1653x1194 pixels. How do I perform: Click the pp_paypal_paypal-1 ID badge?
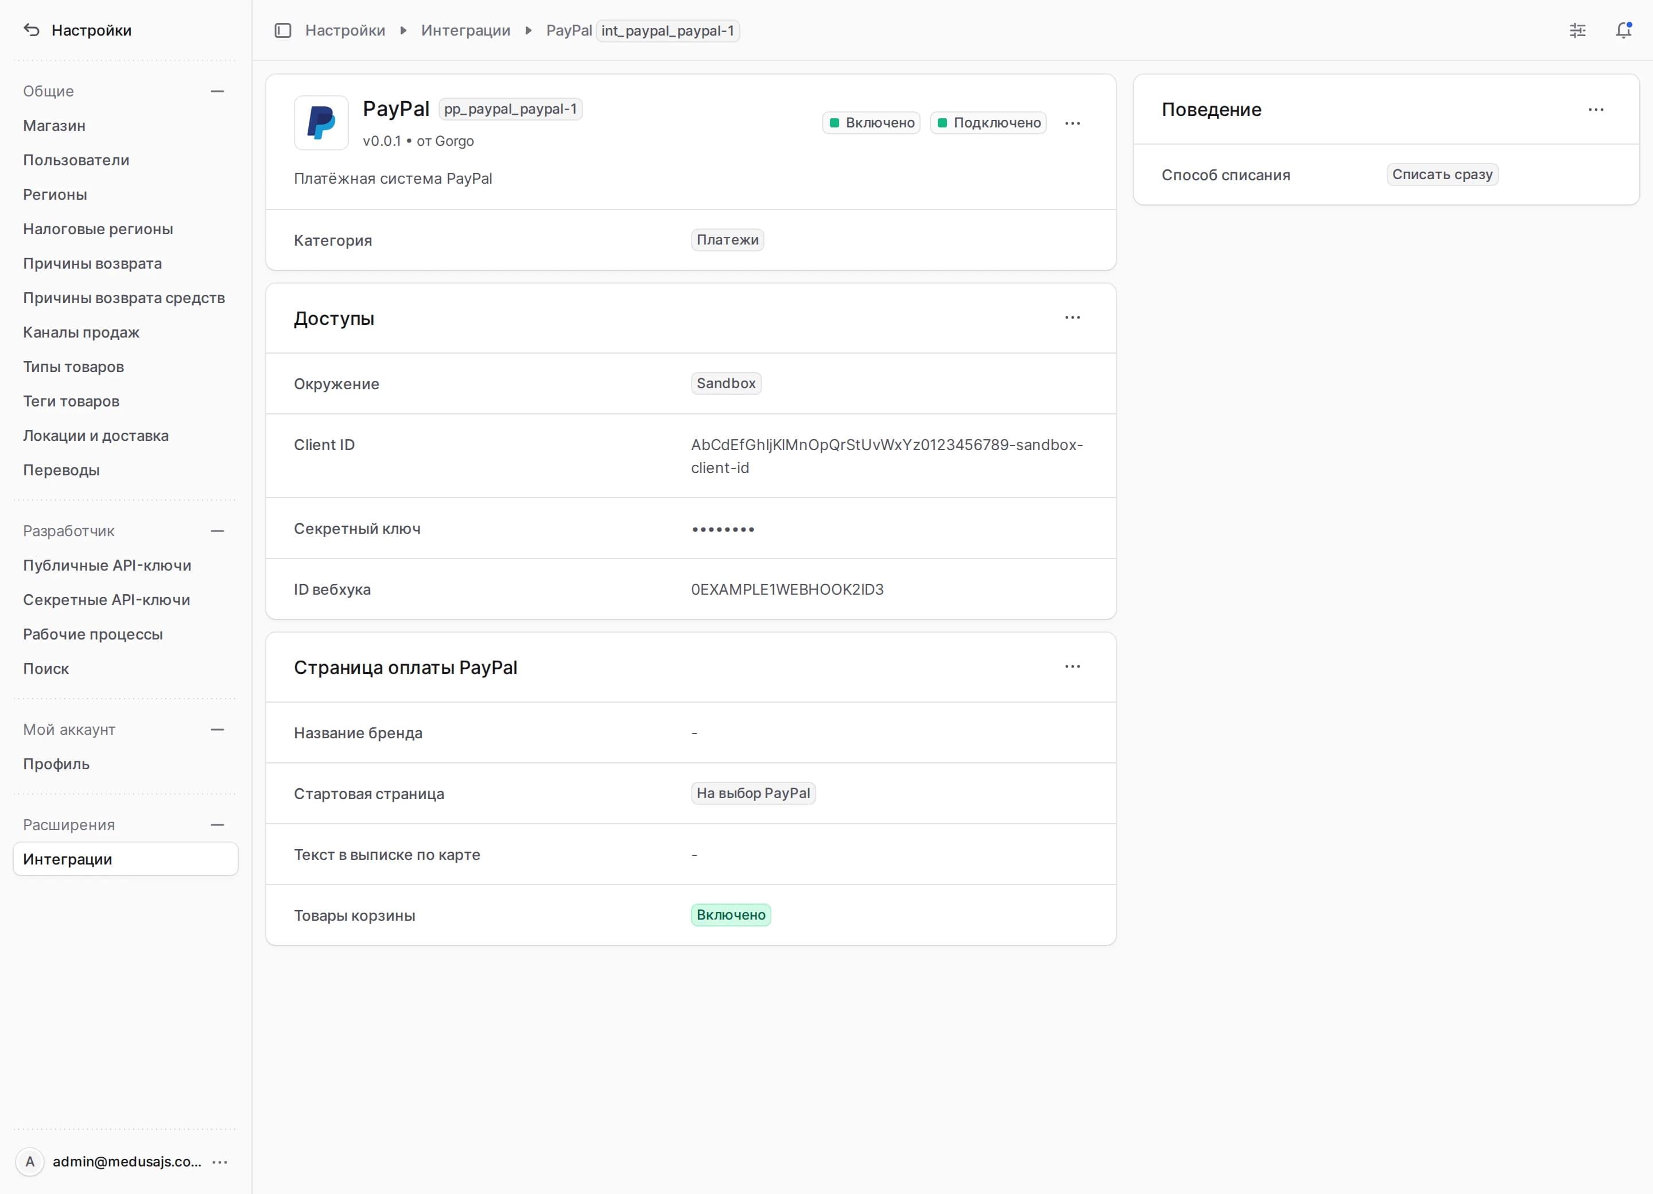coord(510,109)
